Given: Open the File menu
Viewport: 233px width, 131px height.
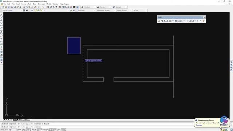Looking at the screenshot, I should (x=5, y=4).
